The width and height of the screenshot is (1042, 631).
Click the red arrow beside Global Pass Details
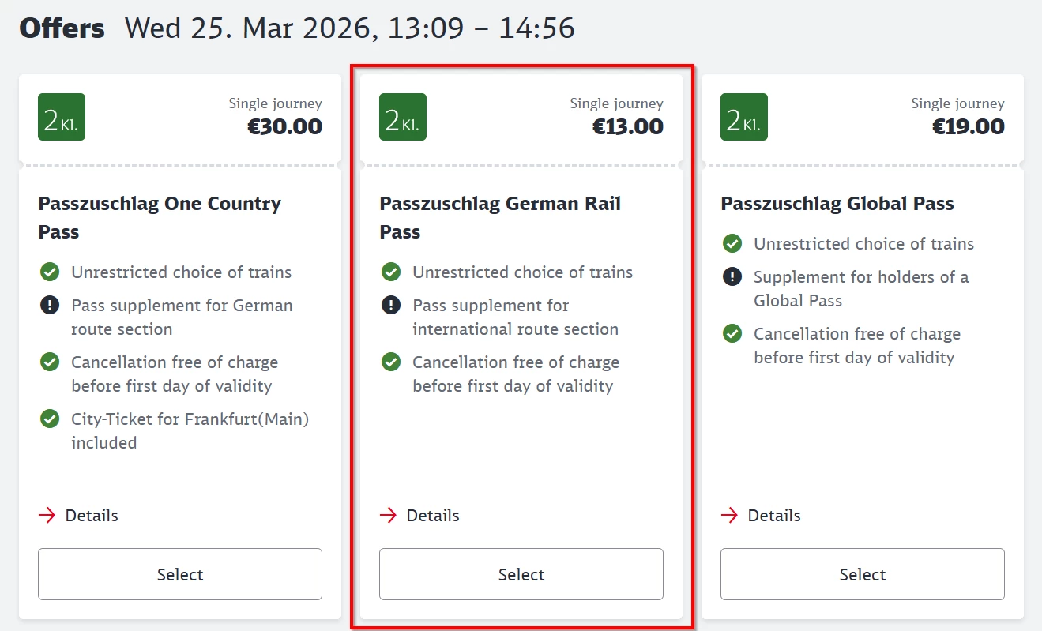(x=730, y=516)
